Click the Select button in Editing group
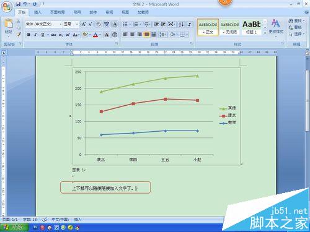The height and width of the screenshot is (232, 310). click(x=297, y=34)
